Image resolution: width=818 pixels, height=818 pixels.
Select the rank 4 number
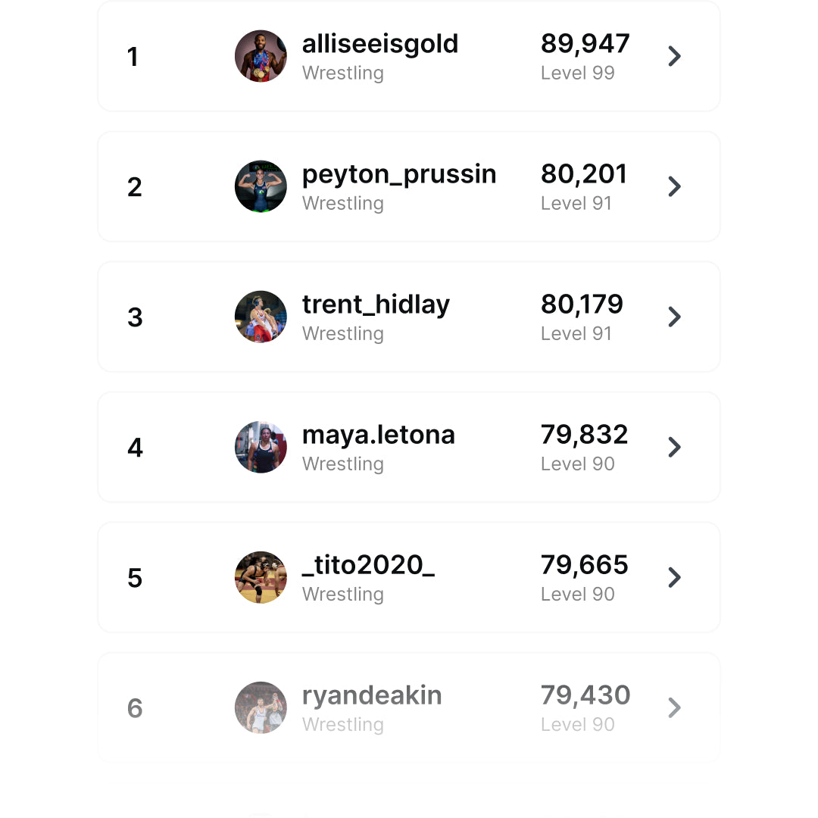click(135, 448)
